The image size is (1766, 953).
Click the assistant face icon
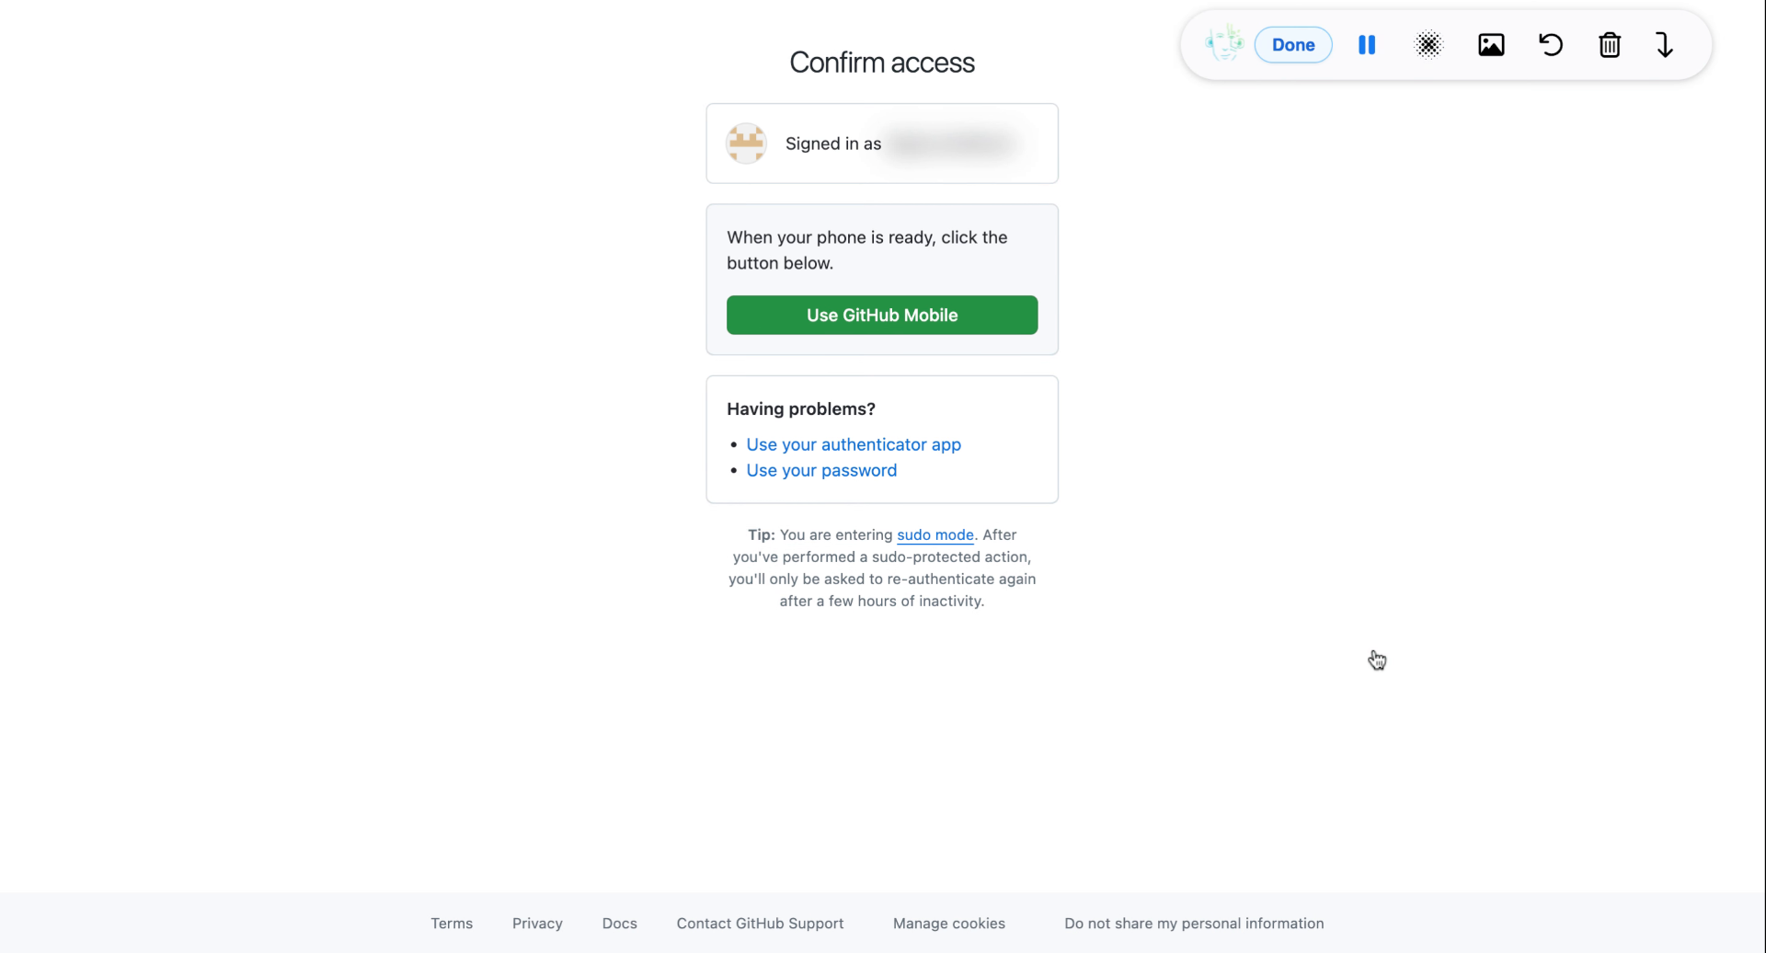pos(1222,43)
